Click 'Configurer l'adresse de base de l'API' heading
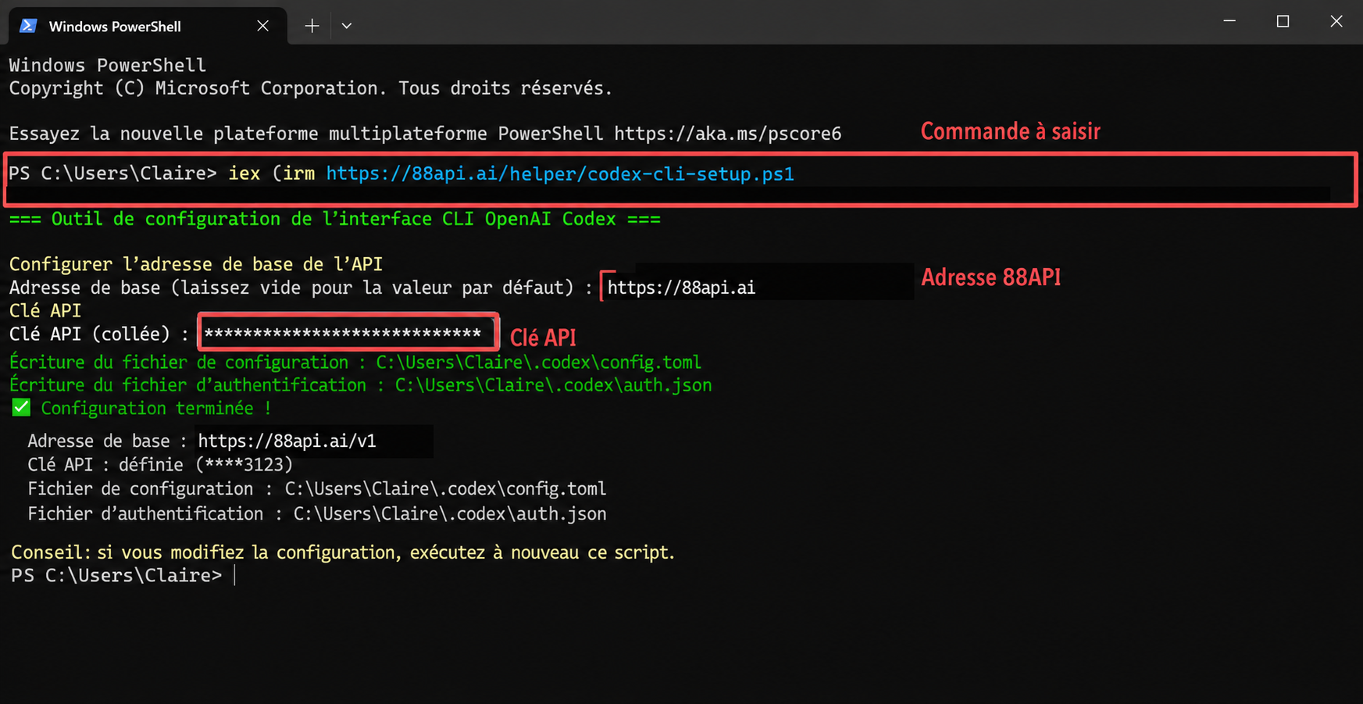 pos(196,264)
